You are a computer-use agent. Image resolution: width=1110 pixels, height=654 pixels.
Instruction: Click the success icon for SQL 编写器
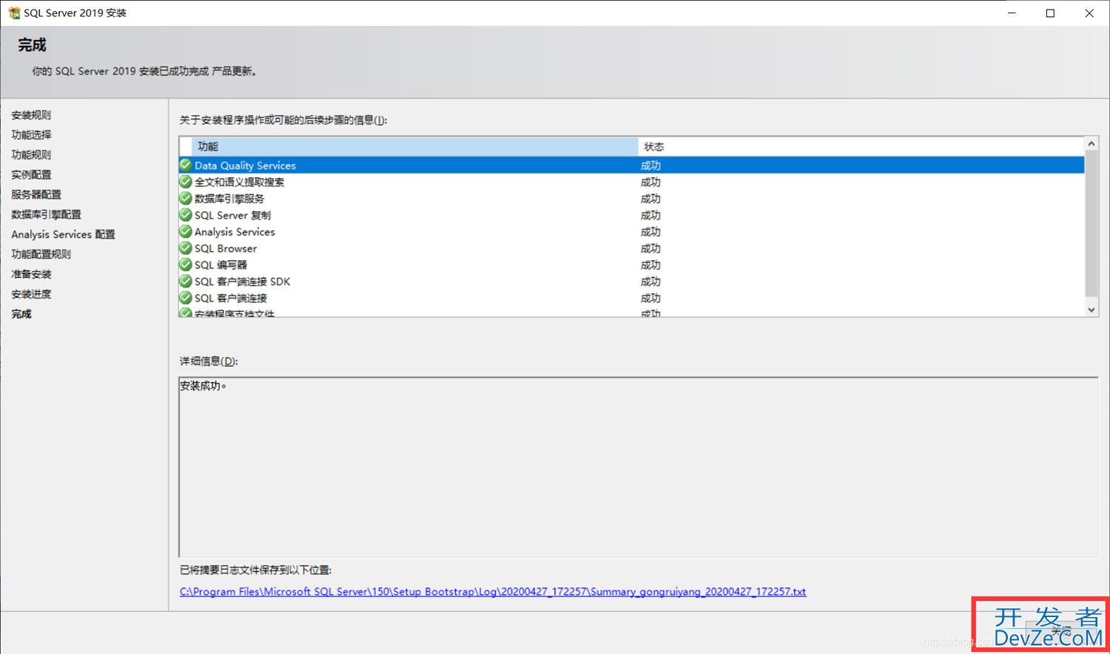[186, 265]
